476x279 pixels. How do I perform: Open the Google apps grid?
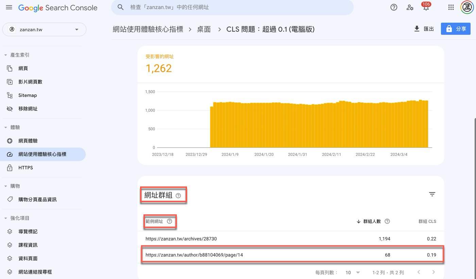[451, 7]
